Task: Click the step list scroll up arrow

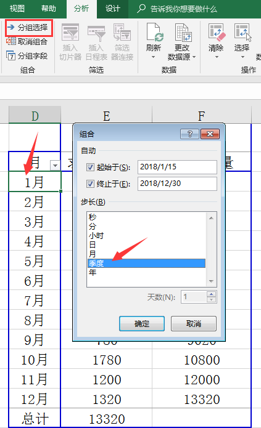Action: pyautogui.click(x=211, y=218)
